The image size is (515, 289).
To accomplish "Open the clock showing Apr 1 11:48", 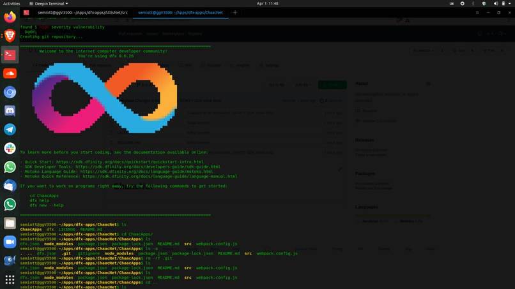I will [267, 4].
